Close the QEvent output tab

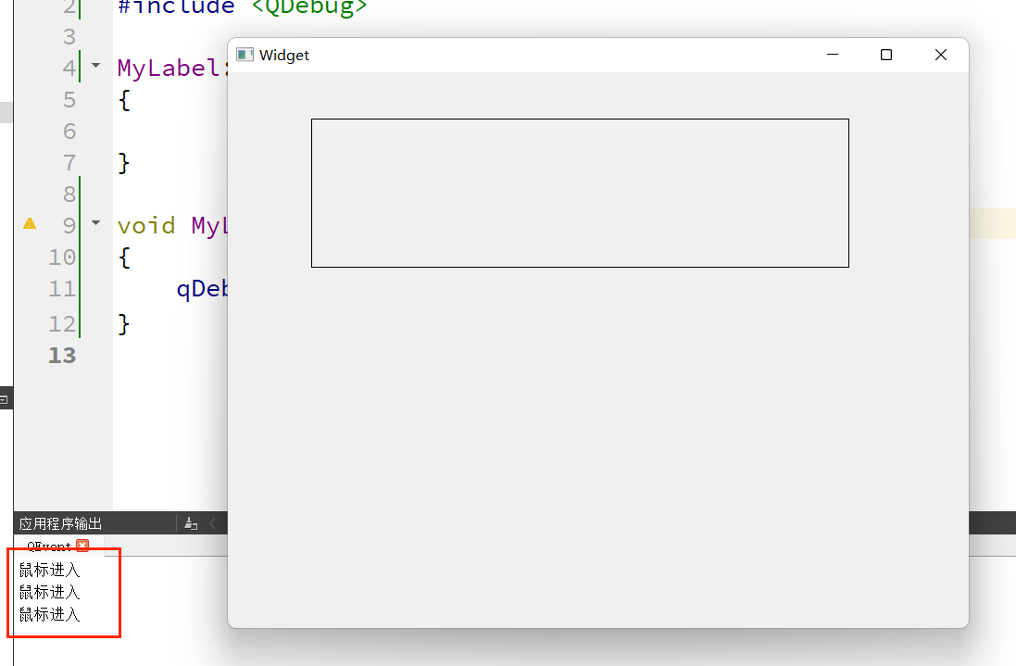click(82, 546)
